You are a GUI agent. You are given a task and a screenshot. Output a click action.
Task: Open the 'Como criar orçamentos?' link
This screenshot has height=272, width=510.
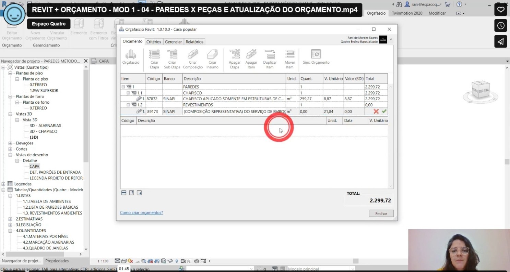(x=141, y=212)
